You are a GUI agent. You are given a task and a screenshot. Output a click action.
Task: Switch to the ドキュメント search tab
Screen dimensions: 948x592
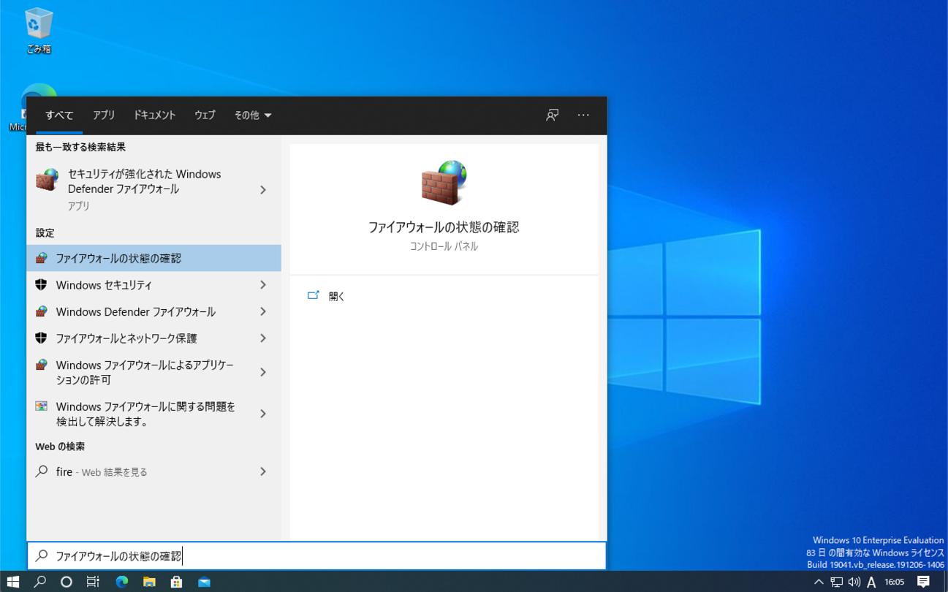[154, 115]
